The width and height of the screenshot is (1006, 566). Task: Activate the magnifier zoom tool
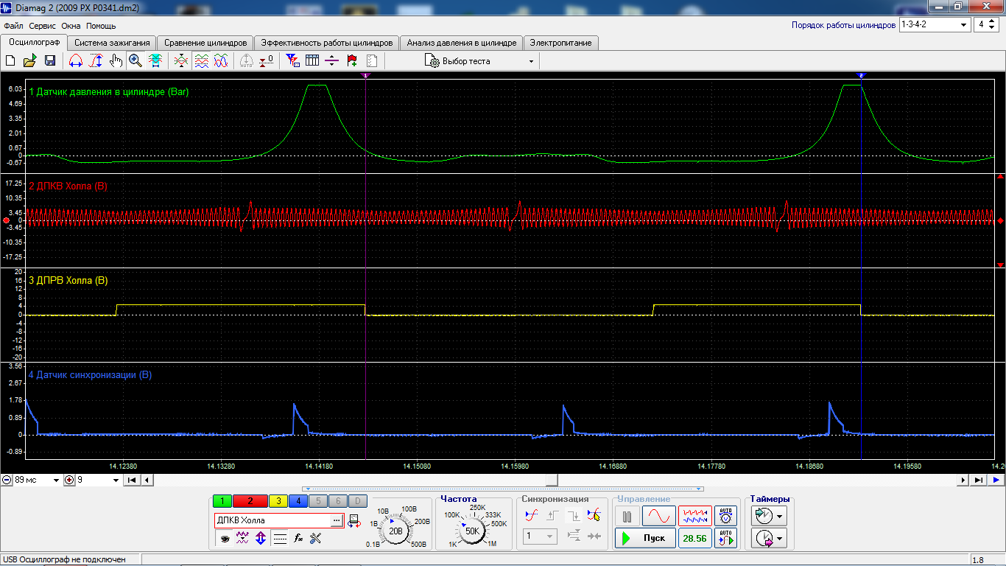coord(136,61)
